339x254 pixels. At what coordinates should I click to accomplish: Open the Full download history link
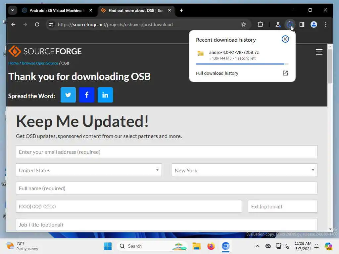tap(217, 73)
